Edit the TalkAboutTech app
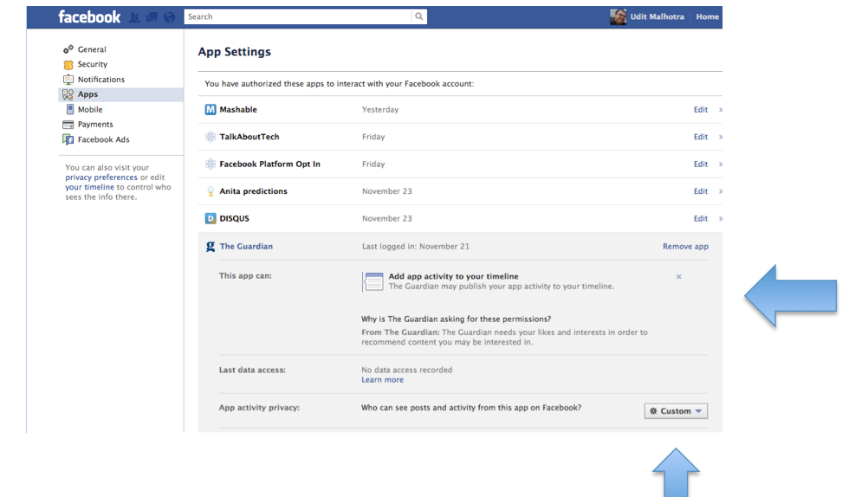This screenshot has height=497, width=849. [x=701, y=137]
